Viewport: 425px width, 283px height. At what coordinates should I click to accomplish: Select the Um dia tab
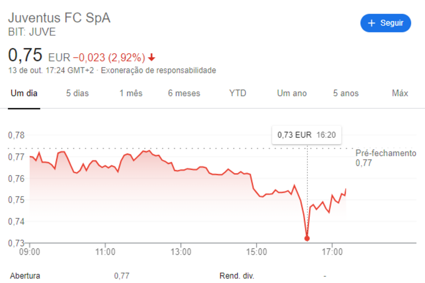click(24, 93)
